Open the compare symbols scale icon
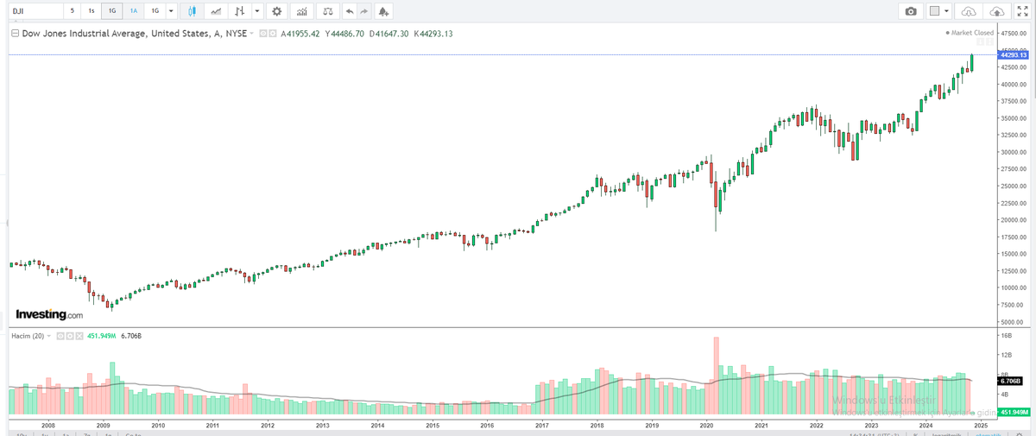Image resolution: width=1036 pixels, height=436 pixels. point(327,11)
